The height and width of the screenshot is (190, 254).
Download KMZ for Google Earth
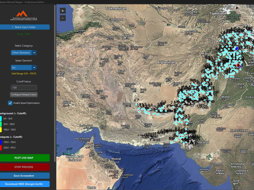[x=24, y=184]
